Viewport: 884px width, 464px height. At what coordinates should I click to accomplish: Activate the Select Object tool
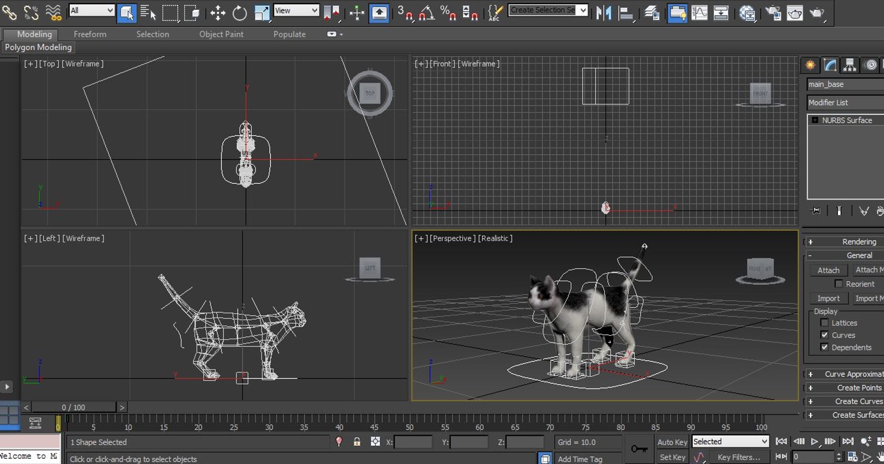pos(127,12)
